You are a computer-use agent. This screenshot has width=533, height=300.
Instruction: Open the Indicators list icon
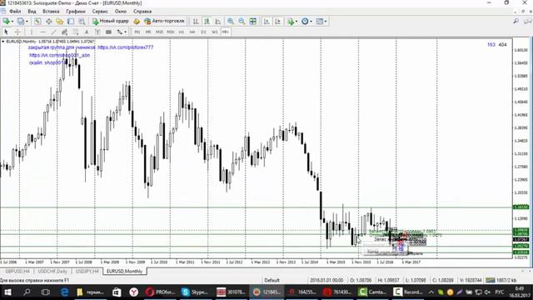pos(291,22)
